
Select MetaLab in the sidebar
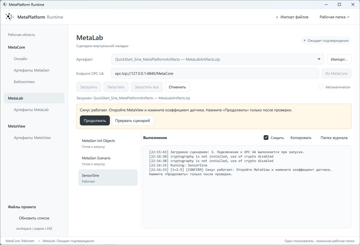[x=34, y=98]
